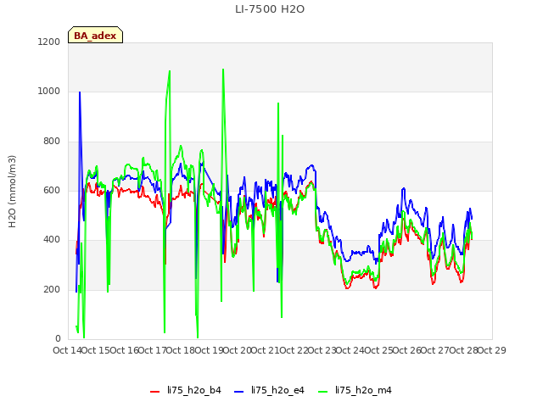The image size is (543, 407).
Task: Click the red legend color marker
Action: pos(154,392)
